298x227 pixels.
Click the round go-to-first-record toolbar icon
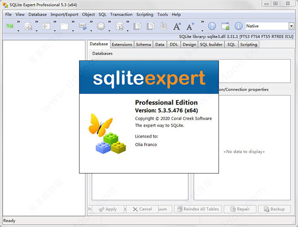[x=101, y=26]
